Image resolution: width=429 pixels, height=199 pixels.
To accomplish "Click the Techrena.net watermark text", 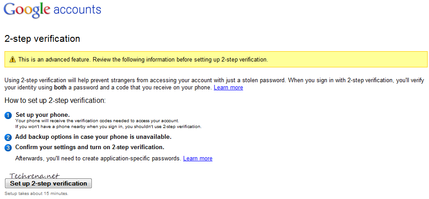I will tap(35, 176).
